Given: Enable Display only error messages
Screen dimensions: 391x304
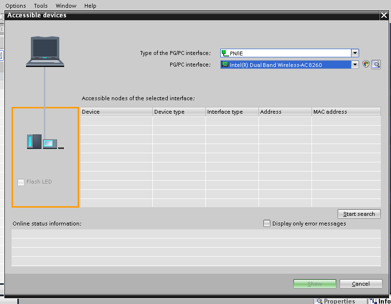Looking at the screenshot, I should tap(267, 223).
